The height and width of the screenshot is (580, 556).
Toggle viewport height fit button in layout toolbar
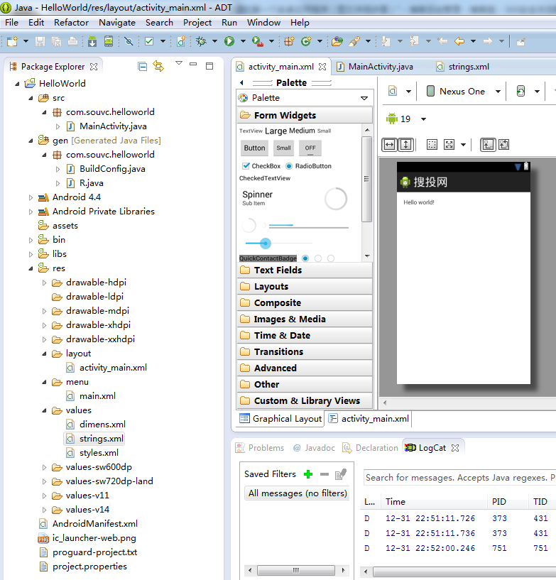point(405,144)
